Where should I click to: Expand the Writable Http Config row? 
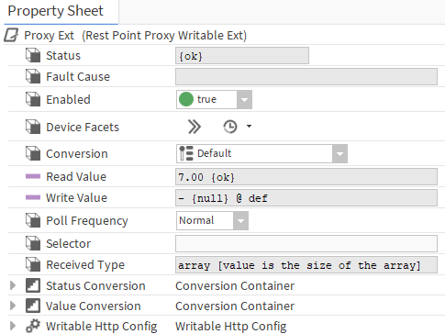(x=13, y=326)
